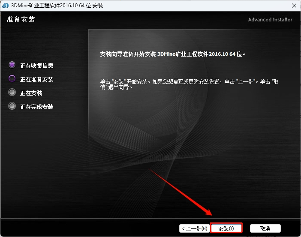The height and width of the screenshot is (237, 301).
Task: Click the 正在收集信息 step indicator circle
Action: click(12, 65)
